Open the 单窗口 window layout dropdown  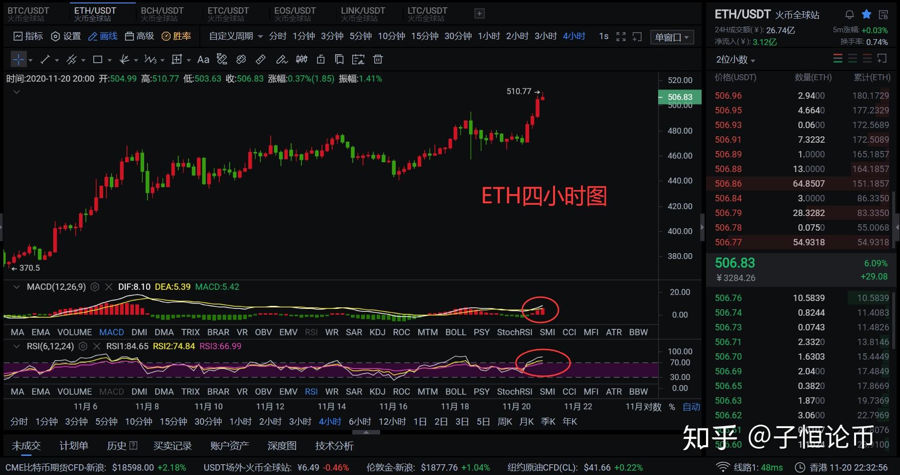[x=672, y=37]
